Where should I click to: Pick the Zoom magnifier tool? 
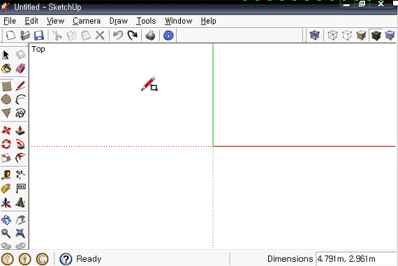click(x=6, y=233)
